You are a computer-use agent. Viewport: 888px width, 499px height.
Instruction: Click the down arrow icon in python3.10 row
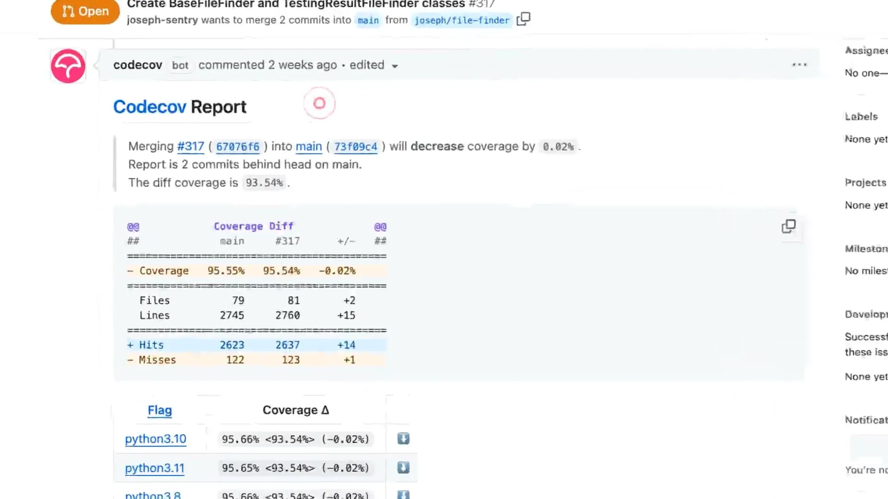(403, 438)
